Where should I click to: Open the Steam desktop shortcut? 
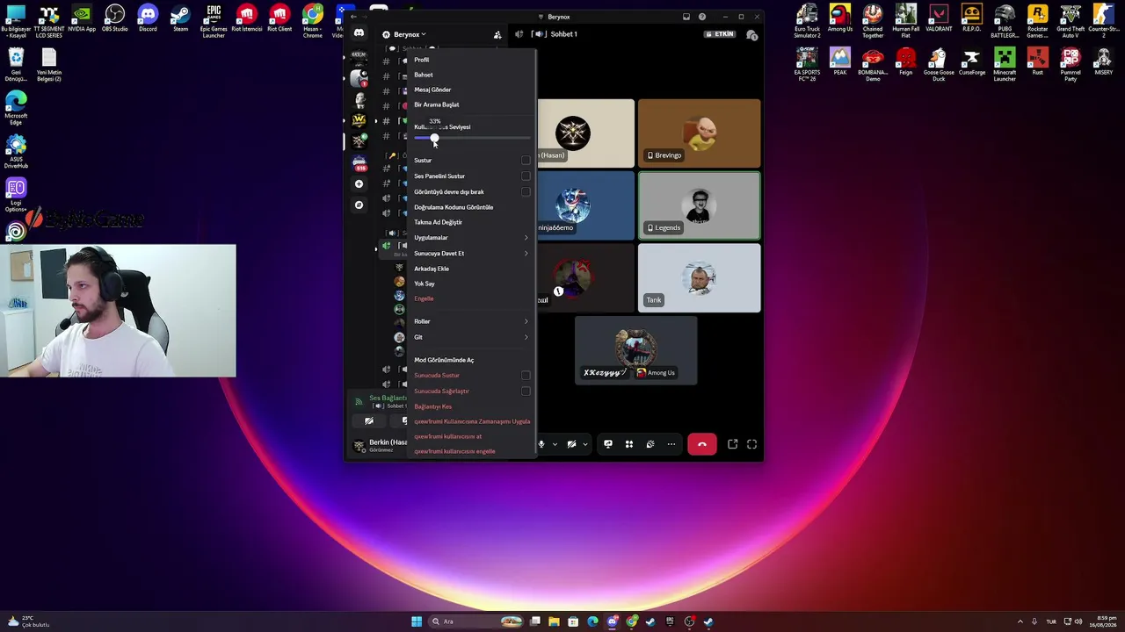180,19
